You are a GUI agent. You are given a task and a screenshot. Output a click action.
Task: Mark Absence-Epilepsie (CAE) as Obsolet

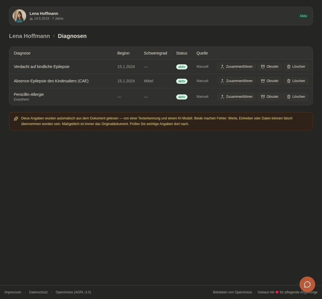click(x=269, y=81)
